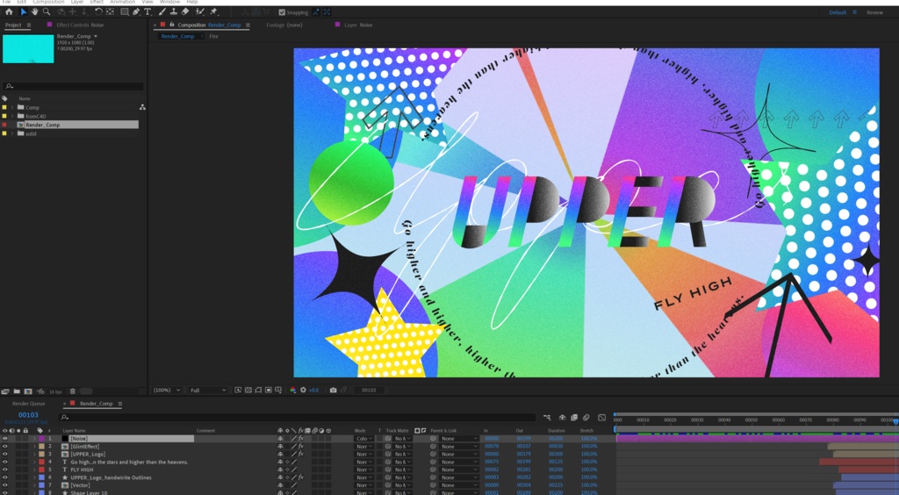899x495 pixels.
Task: Click the Fire breadcrumb in composition viewer
Action: click(214, 36)
